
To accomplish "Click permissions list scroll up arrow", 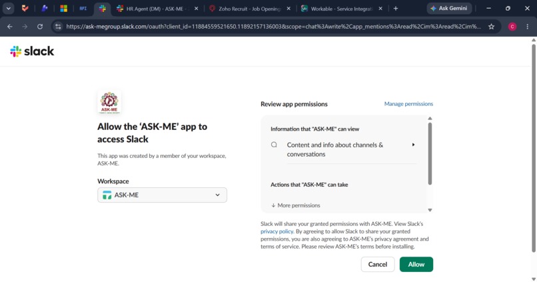I will point(430,119).
